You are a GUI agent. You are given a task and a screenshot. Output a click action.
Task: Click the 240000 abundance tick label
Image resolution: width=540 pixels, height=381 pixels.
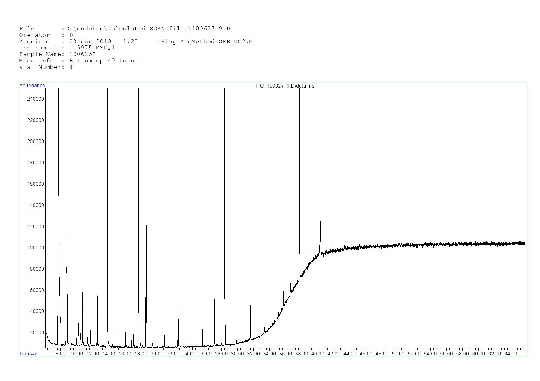pos(36,99)
